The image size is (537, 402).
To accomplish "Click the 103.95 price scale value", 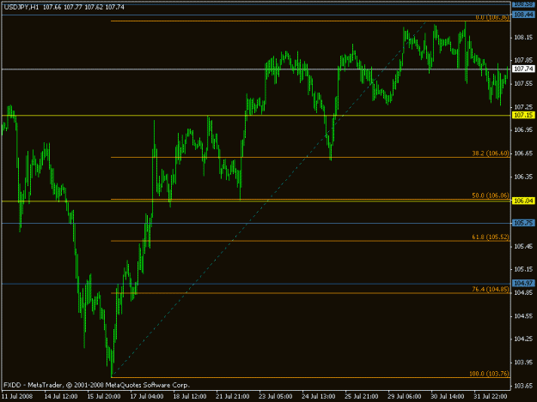I will click(x=523, y=363).
